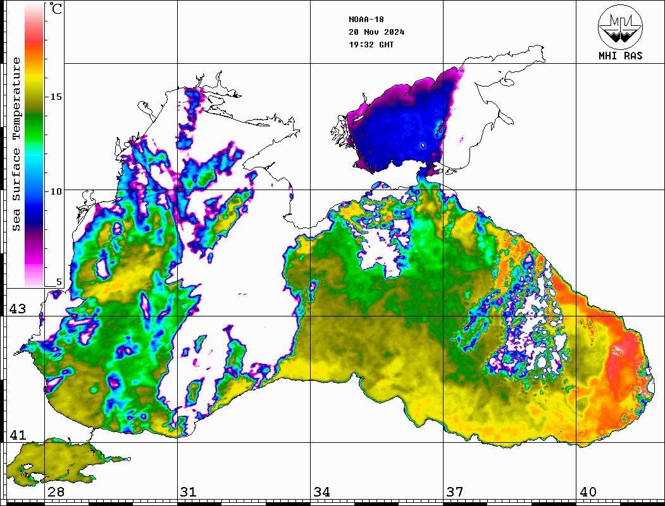Click the '15' temperature scale label
This screenshot has height=506, width=665.
tap(56, 97)
